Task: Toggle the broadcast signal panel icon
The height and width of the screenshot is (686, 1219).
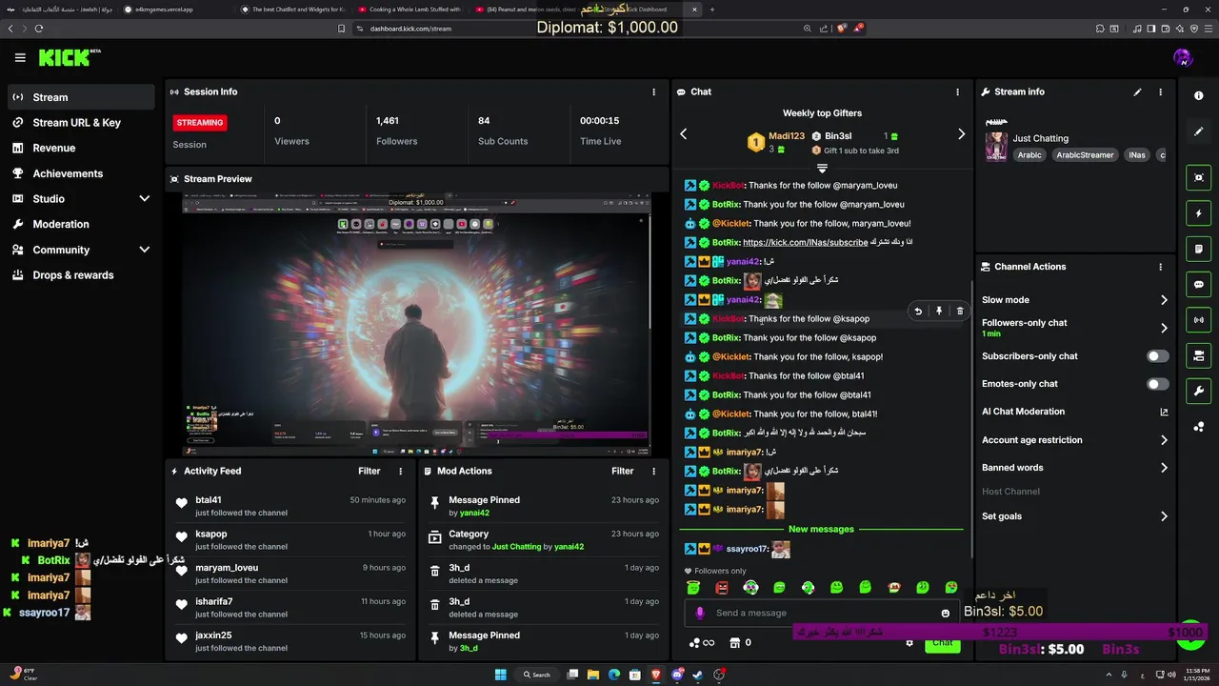Action: click(x=1199, y=320)
